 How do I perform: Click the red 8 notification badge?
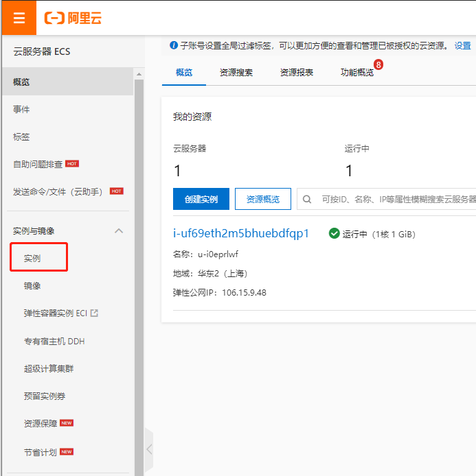point(378,65)
